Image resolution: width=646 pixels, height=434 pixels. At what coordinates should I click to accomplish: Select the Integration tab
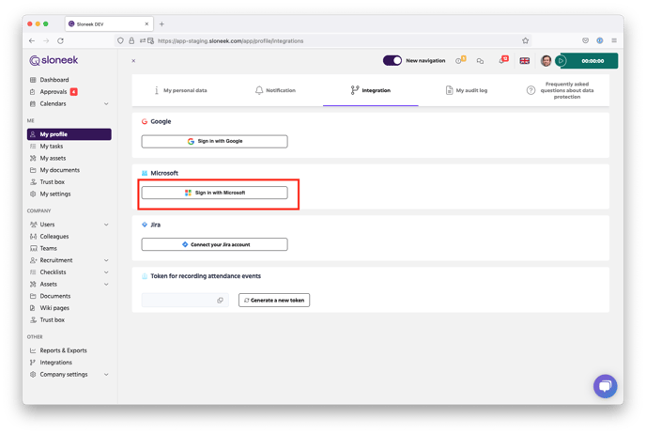tap(370, 90)
